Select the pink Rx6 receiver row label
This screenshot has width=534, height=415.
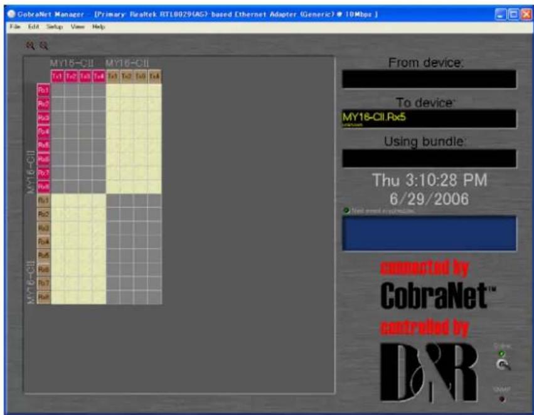click(43, 159)
